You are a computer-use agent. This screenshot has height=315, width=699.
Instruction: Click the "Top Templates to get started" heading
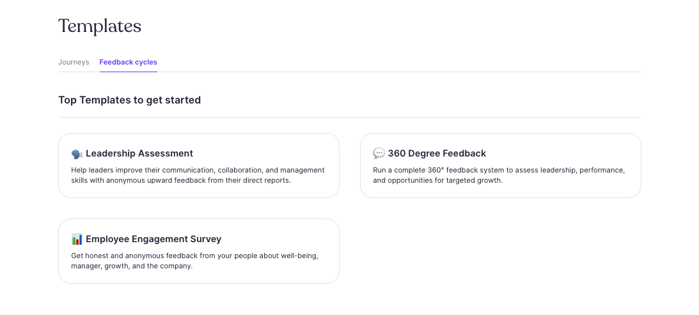pos(129,100)
